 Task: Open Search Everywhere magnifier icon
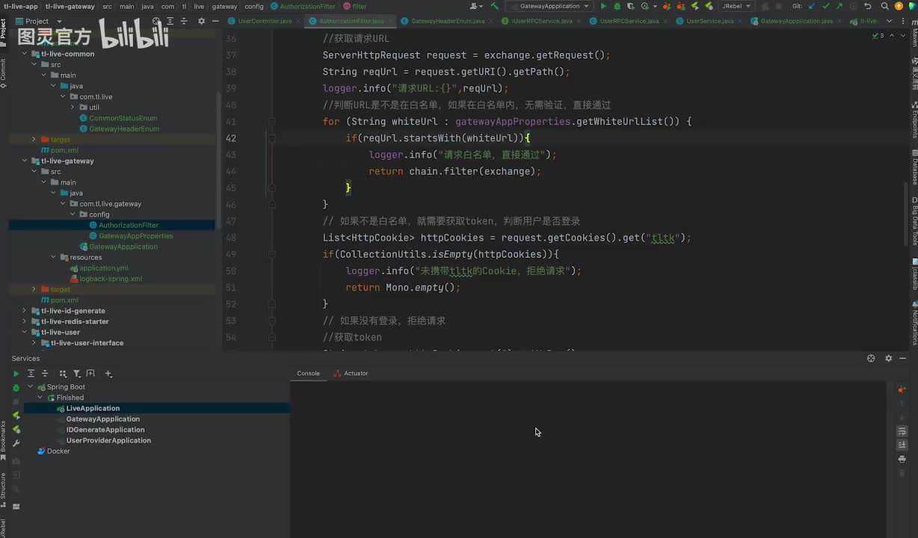(x=884, y=6)
